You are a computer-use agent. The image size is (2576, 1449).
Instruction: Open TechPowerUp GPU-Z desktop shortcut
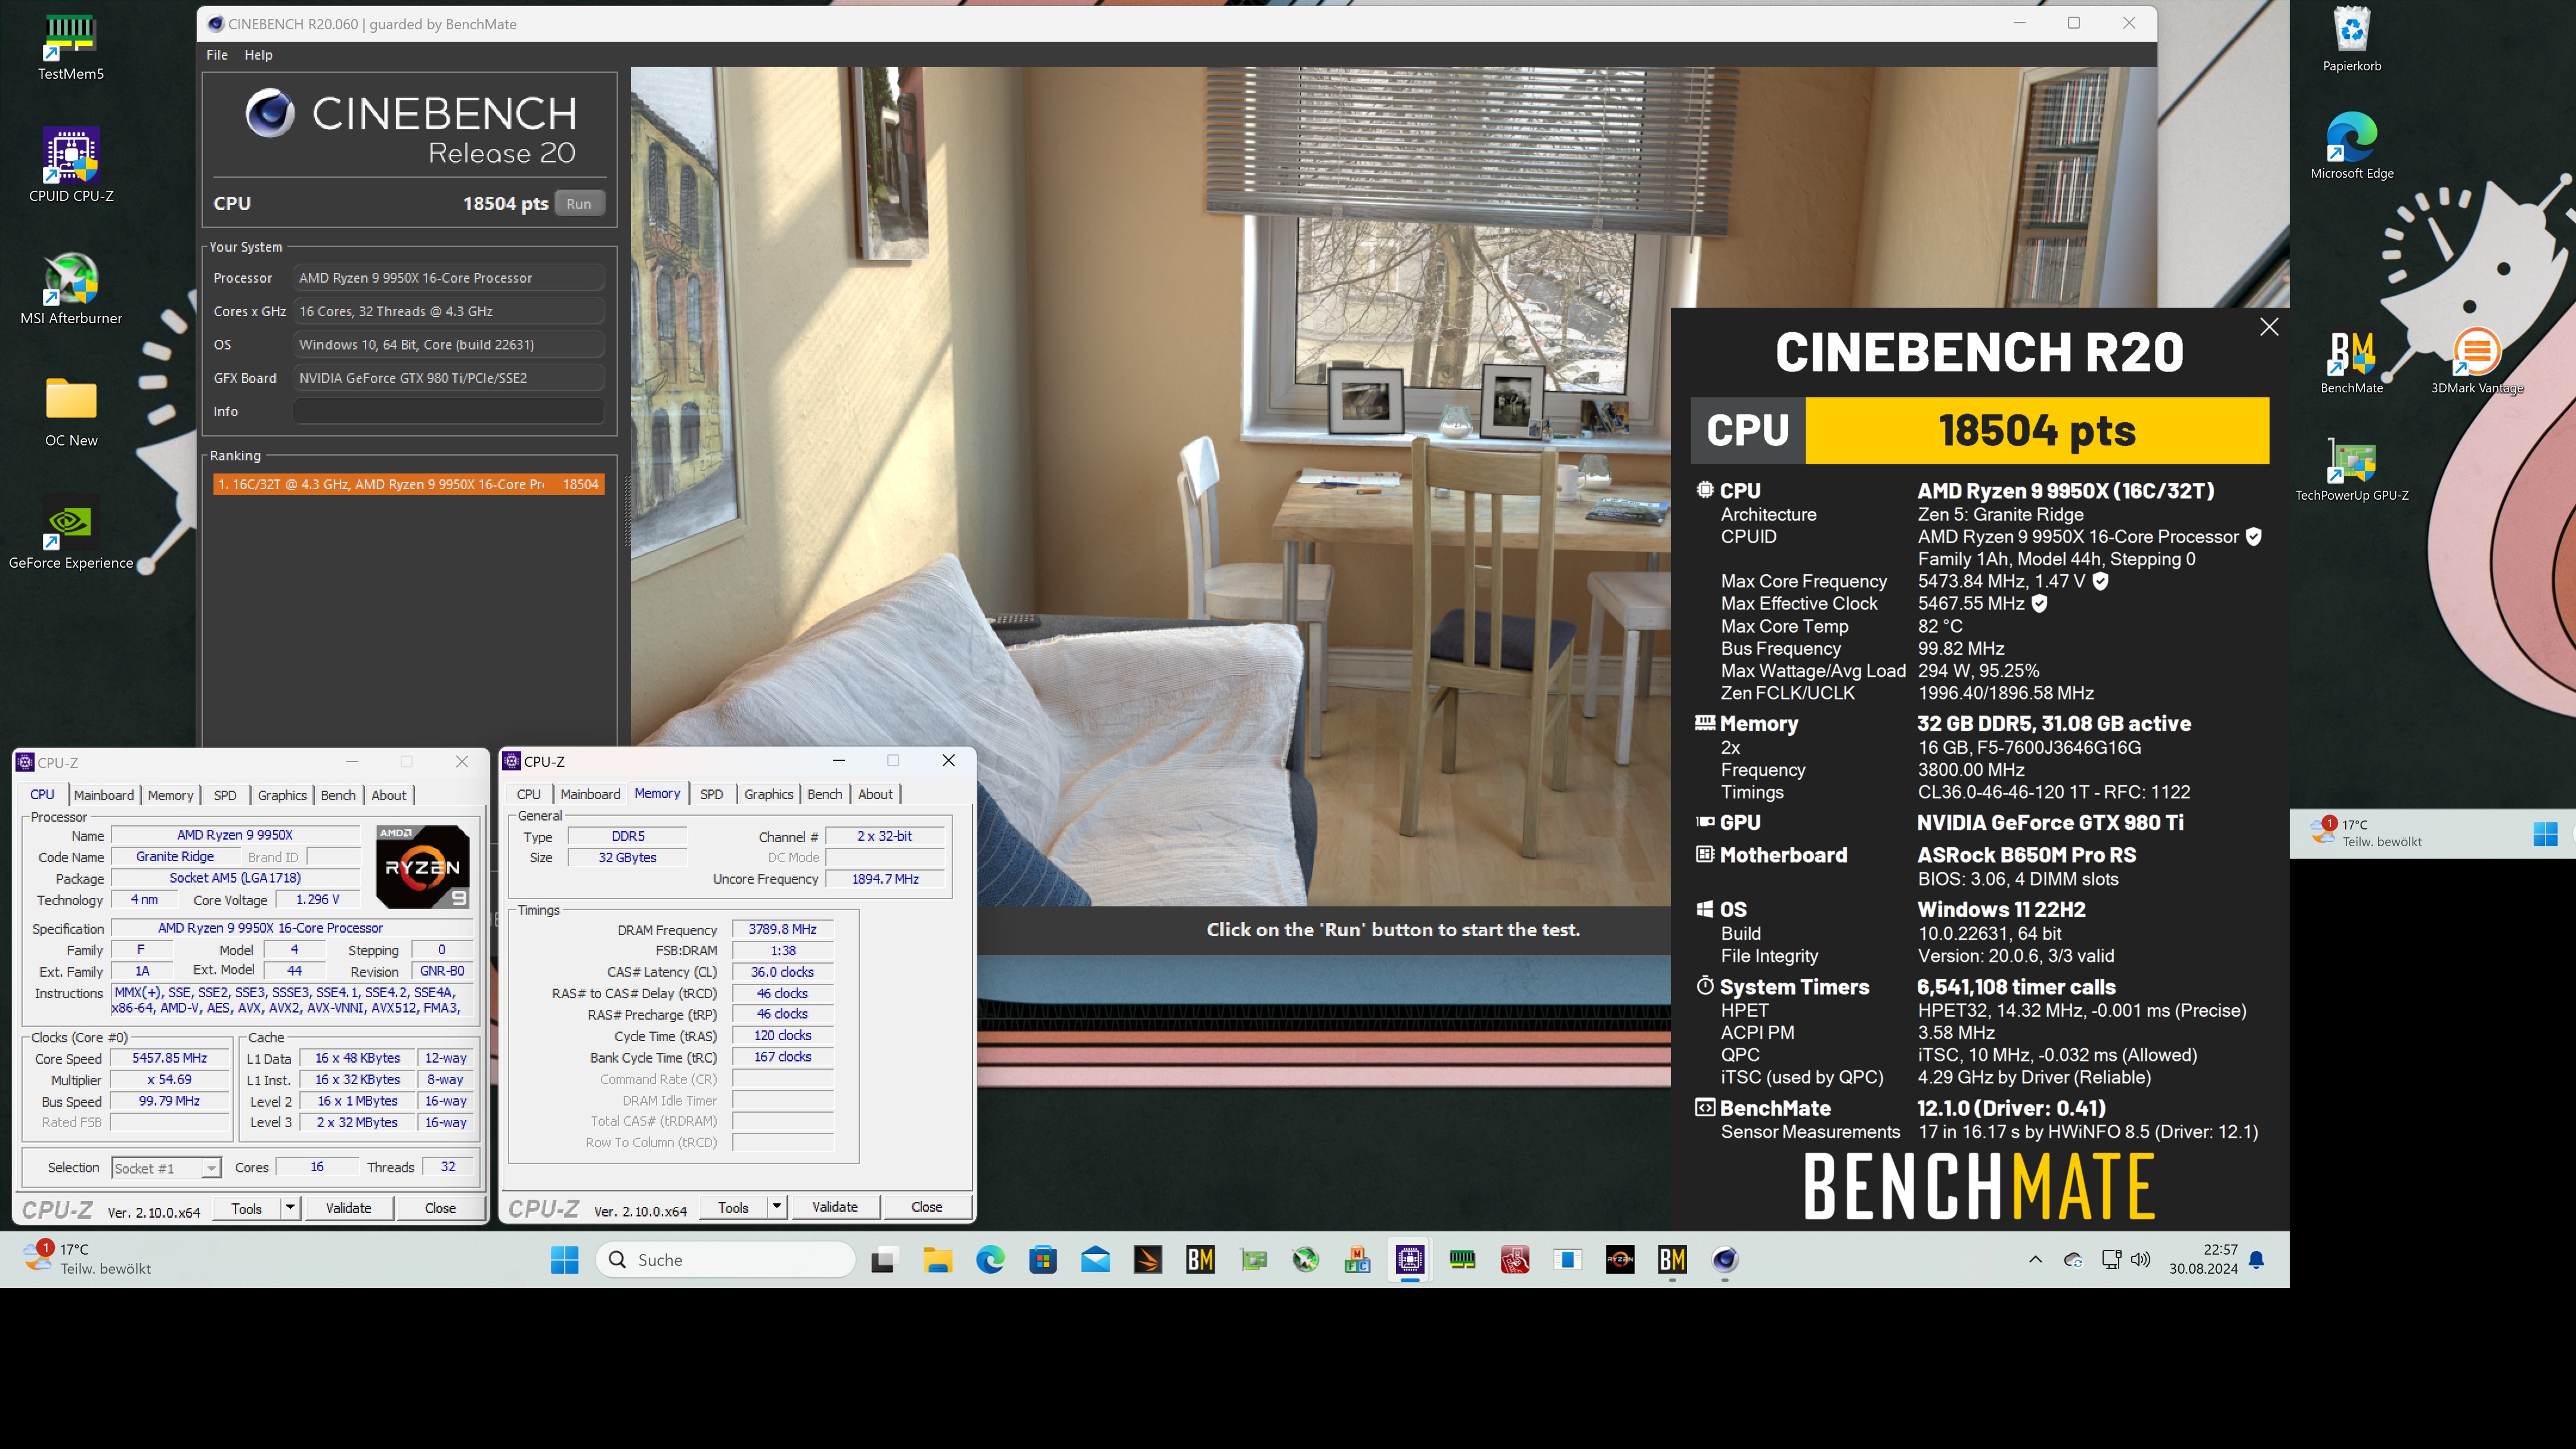tap(2352, 470)
